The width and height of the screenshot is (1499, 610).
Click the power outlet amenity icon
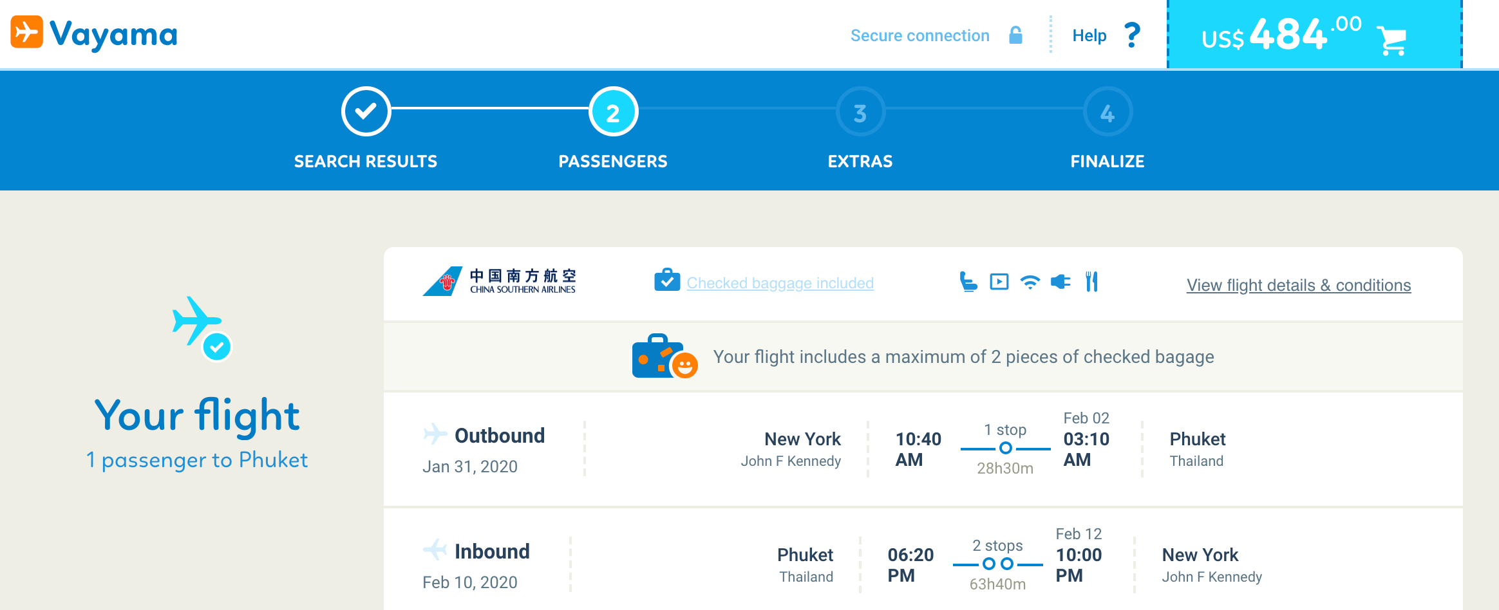[x=1061, y=282]
